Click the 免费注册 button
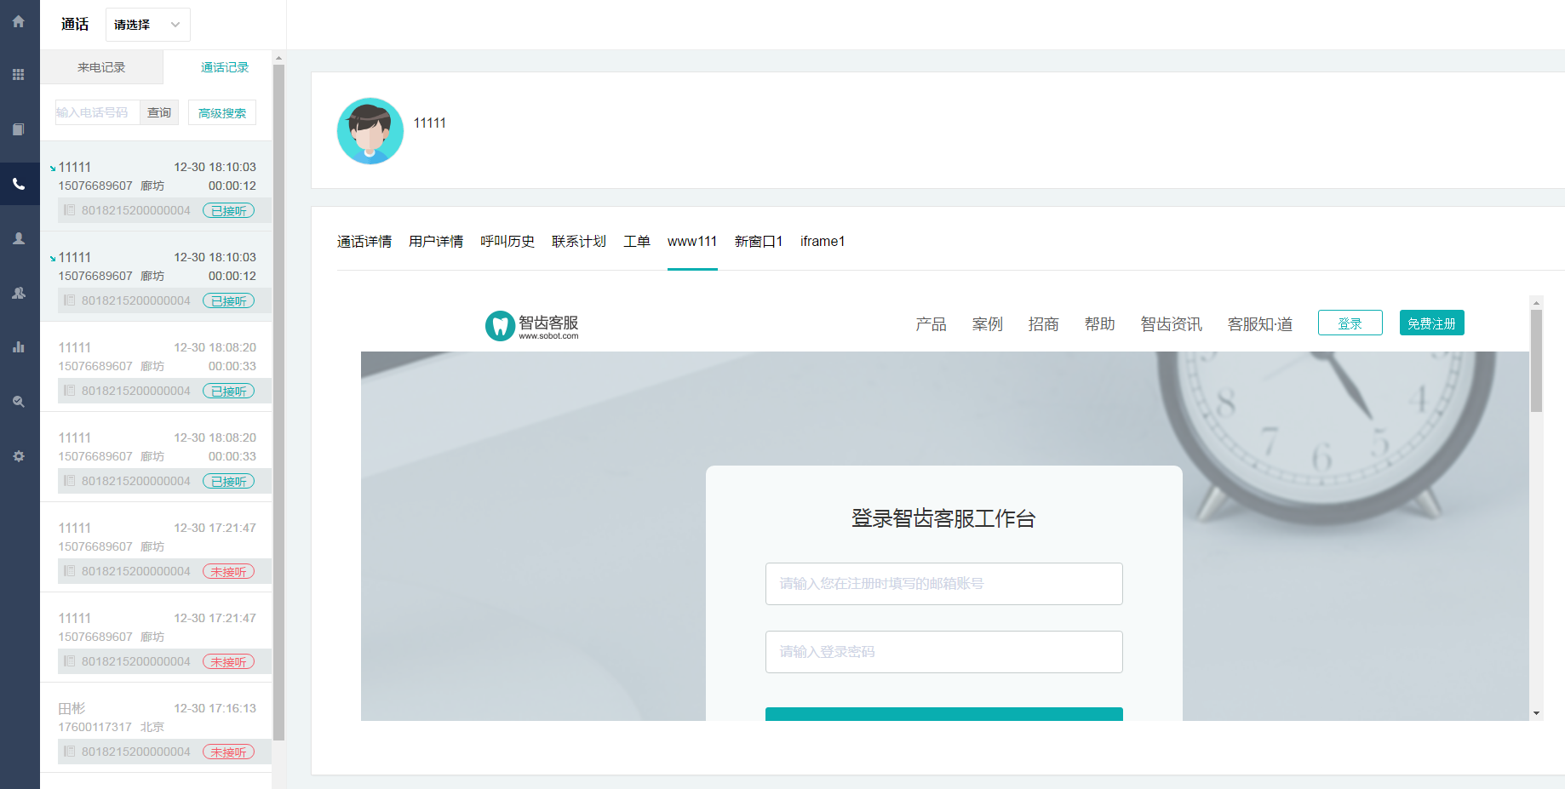Image resolution: width=1565 pixels, height=789 pixels. pos(1432,323)
